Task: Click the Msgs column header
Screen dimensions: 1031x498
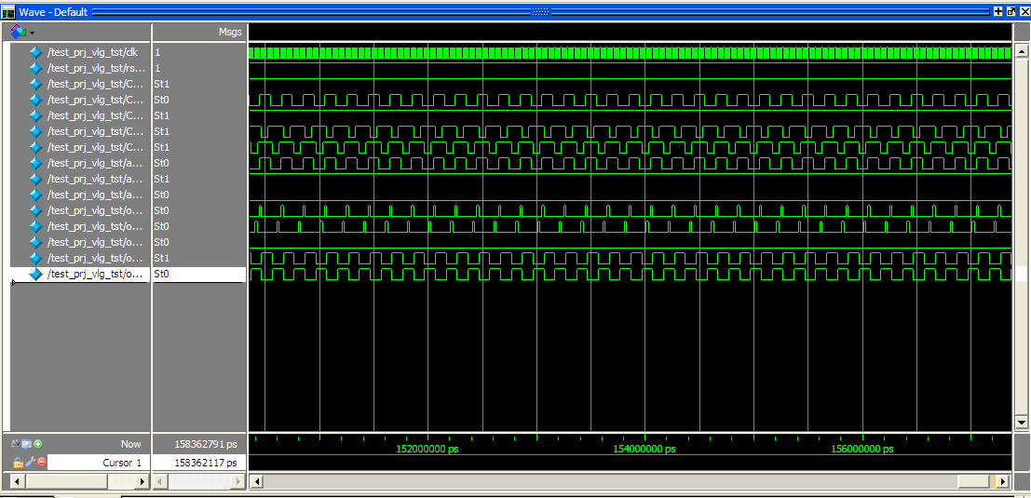Action: tap(229, 32)
